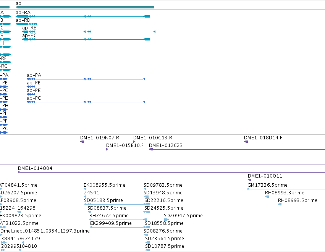Select EST SD08837.5prime label
The width and height of the screenshot is (325, 252).
coord(107,208)
